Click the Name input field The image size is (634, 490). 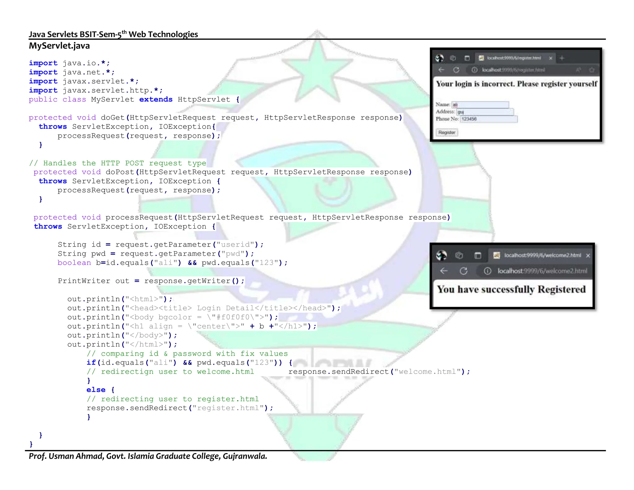480,105
